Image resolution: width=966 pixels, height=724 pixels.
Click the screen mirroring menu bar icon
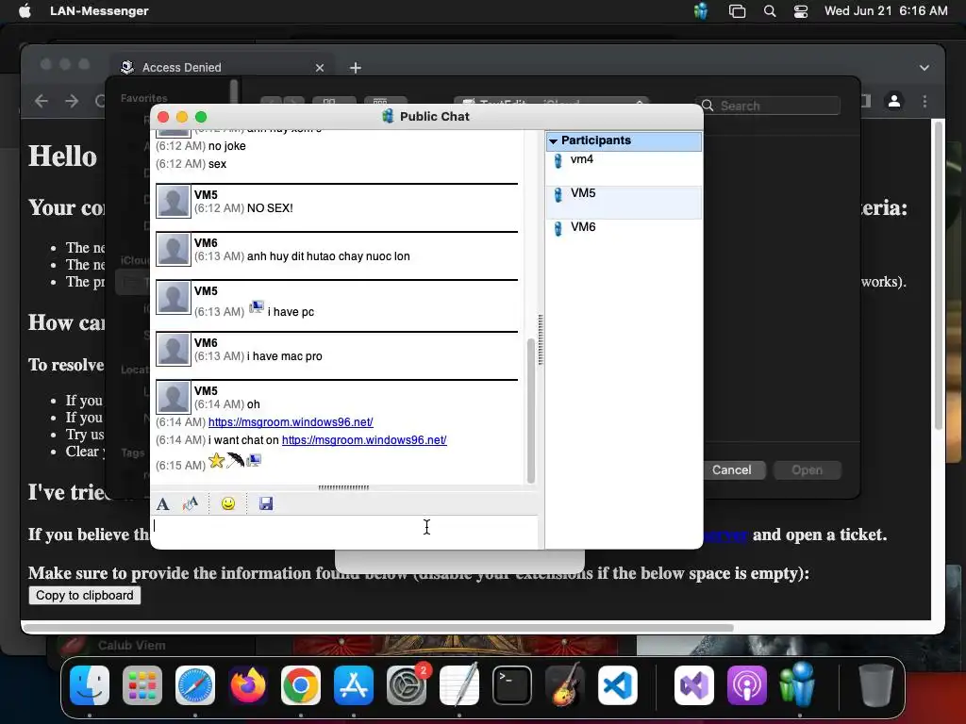(737, 11)
